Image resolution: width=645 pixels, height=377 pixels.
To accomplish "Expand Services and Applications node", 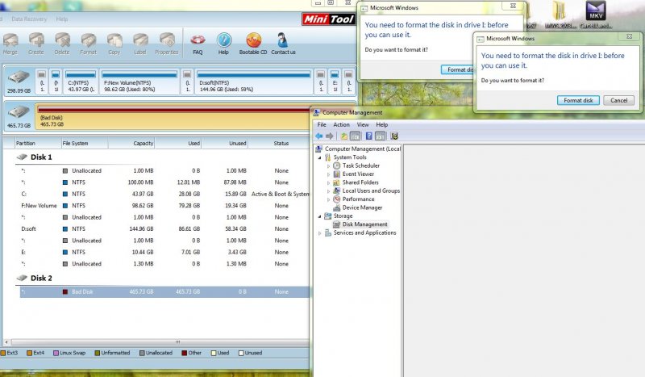I will tap(319, 233).
